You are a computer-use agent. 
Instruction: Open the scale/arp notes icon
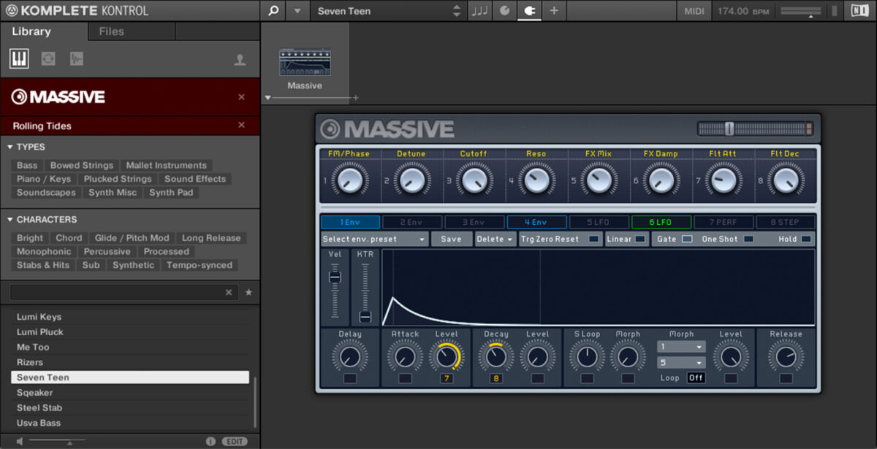[x=480, y=11]
